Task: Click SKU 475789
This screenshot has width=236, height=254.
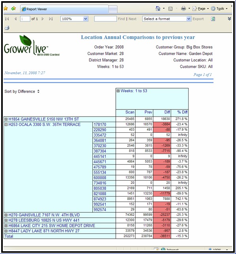Action: tap(100, 167)
